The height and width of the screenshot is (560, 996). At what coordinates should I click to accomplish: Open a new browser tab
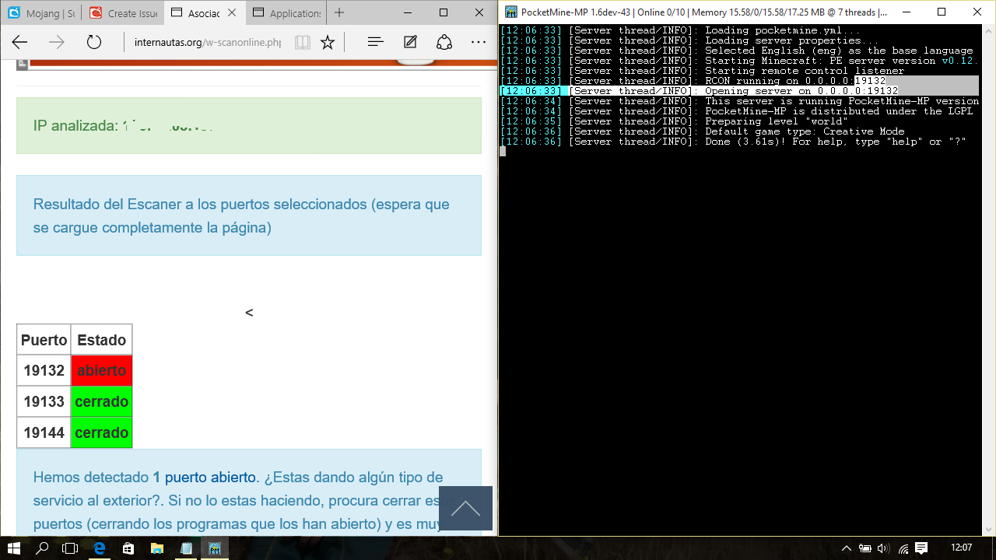tap(339, 13)
